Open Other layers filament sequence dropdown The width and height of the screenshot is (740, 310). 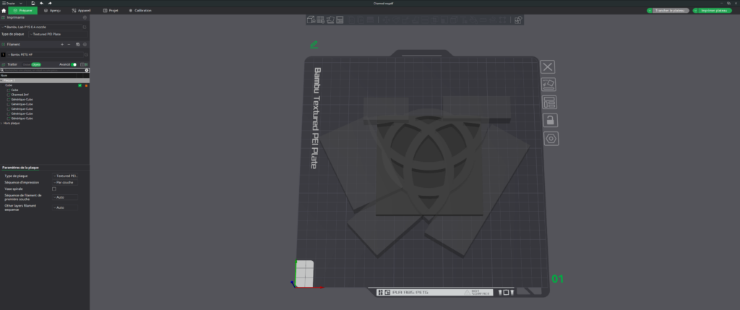(x=65, y=207)
